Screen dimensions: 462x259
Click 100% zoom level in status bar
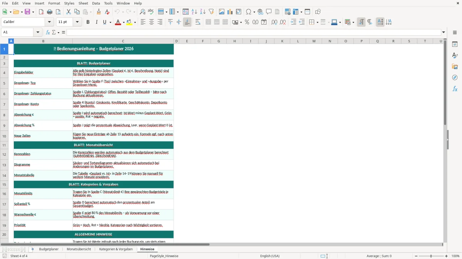455,256
